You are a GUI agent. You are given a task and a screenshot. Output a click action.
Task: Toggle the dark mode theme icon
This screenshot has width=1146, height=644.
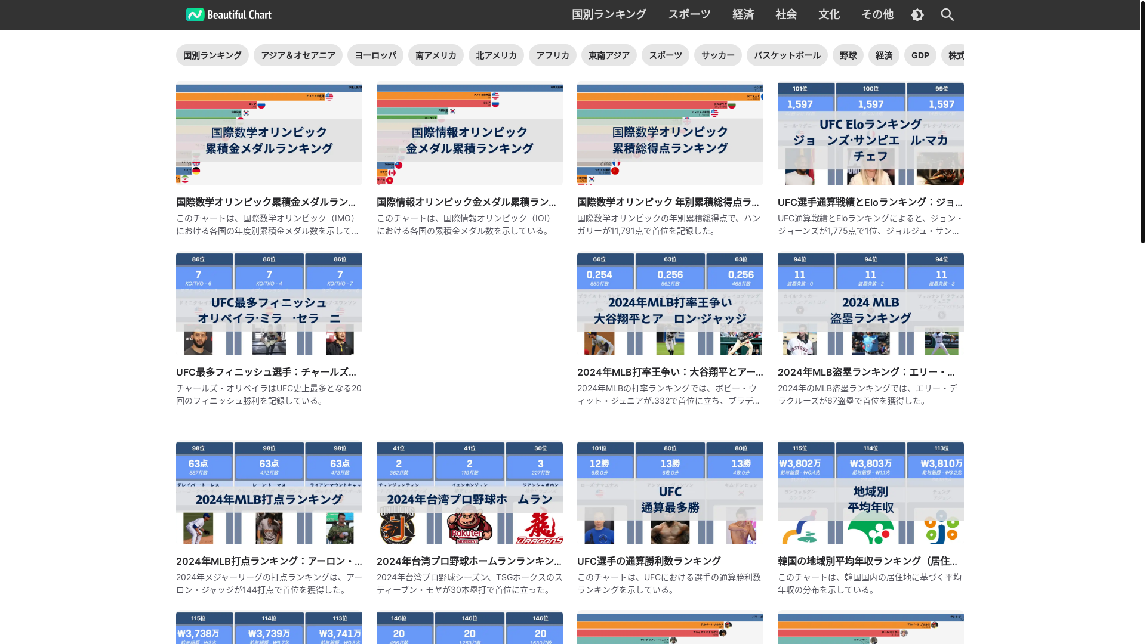tap(917, 15)
